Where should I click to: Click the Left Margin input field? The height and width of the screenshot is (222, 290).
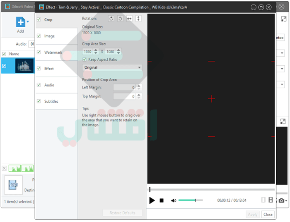pyautogui.click(x=125, y=88)
